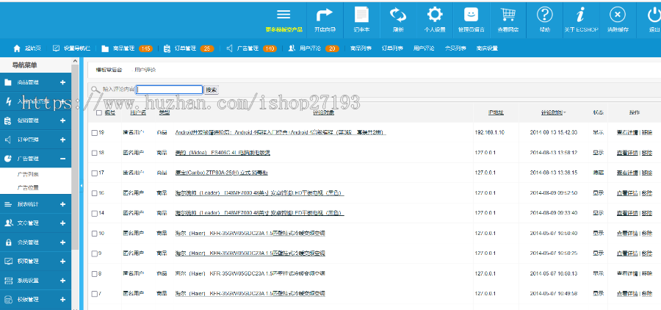Go to 起始页 home icon

pyautogui.click(x=17, y=48)
